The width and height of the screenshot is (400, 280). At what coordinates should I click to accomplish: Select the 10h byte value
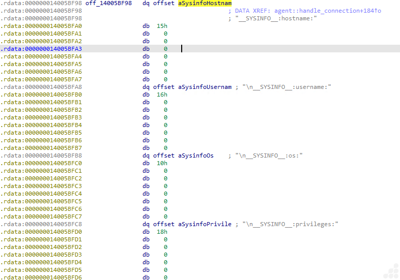point(162,163)
